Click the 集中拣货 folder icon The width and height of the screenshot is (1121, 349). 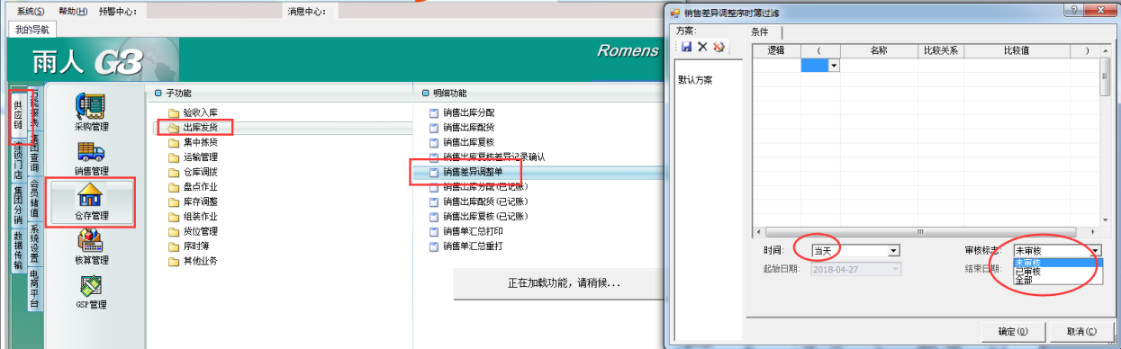coord(174,142)
